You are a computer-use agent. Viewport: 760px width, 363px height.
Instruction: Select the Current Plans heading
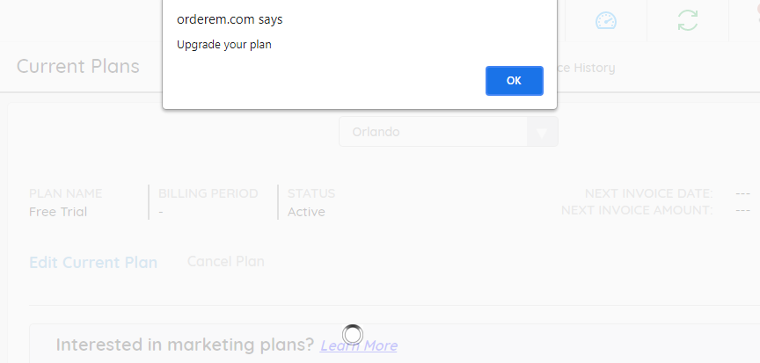pos(78,66)
